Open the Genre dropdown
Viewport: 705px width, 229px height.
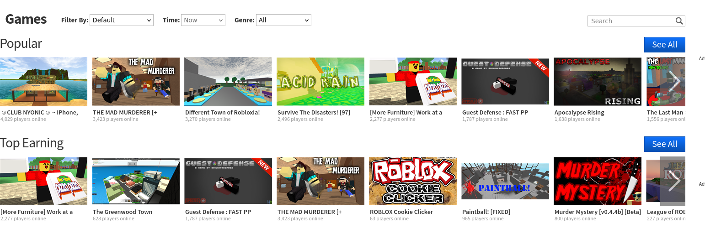tap(283, 20)
